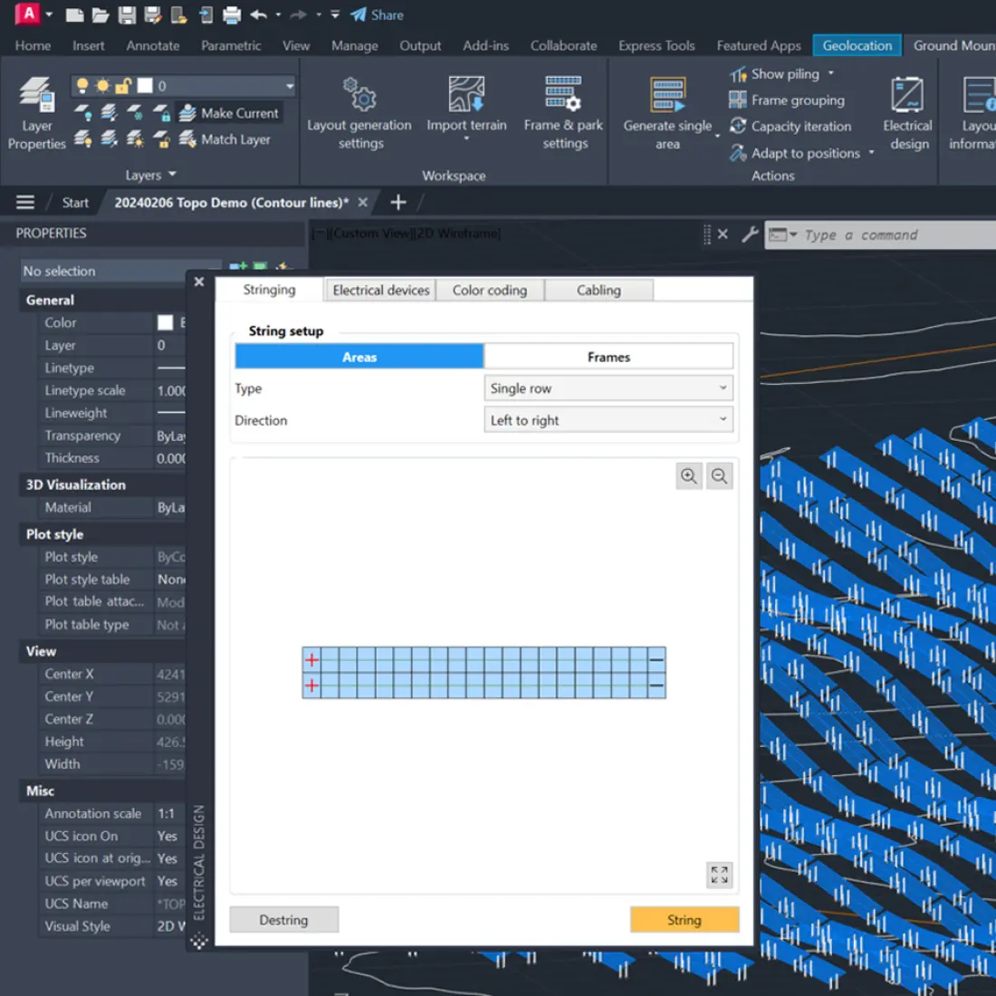Open the Type dropdown showing Single row

(x=608, y=388)
